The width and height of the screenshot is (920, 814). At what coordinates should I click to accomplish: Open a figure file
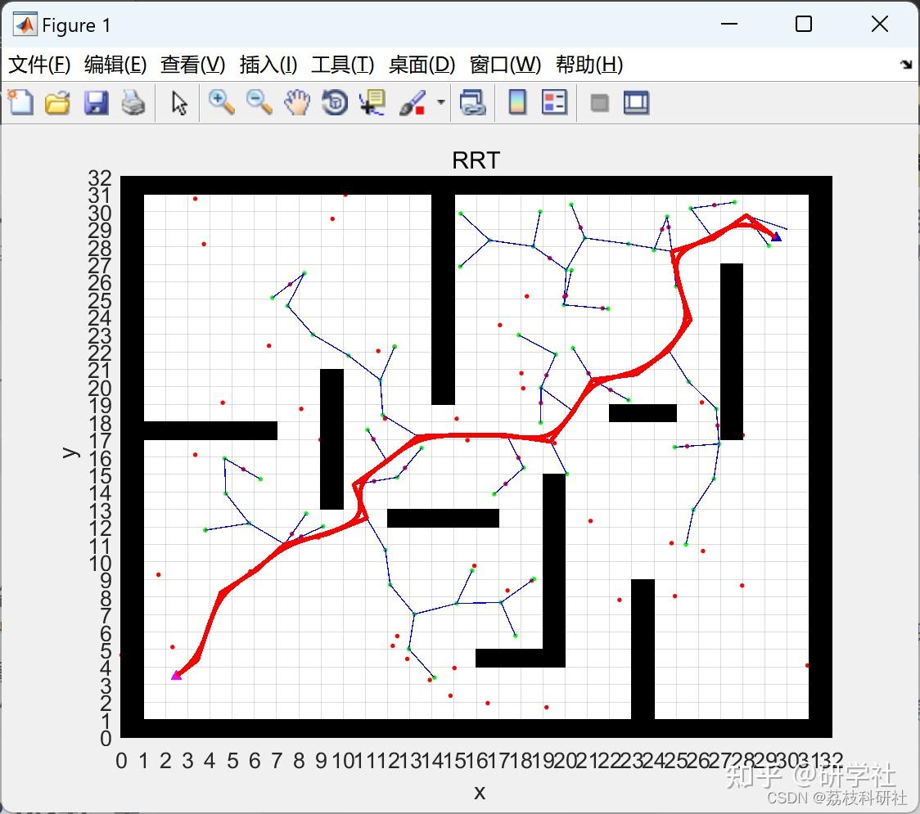(x=57, y=102)
